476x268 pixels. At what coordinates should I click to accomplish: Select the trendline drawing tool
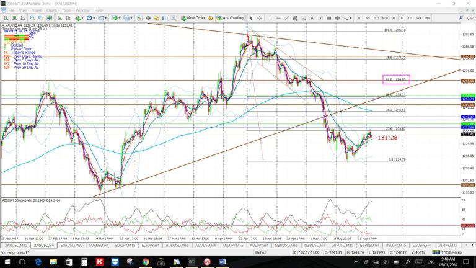[x=286, y=18]
